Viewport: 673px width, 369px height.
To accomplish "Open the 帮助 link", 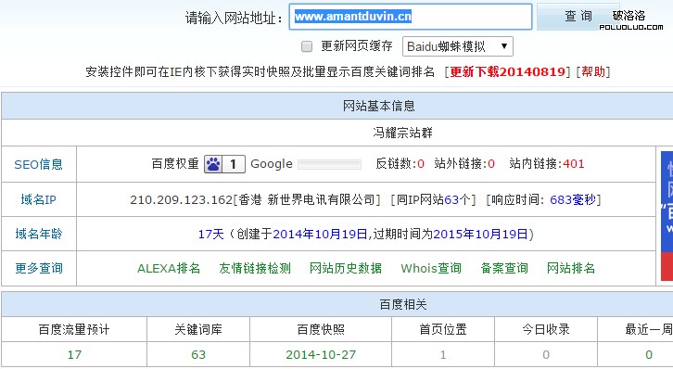I will [593, 71].
